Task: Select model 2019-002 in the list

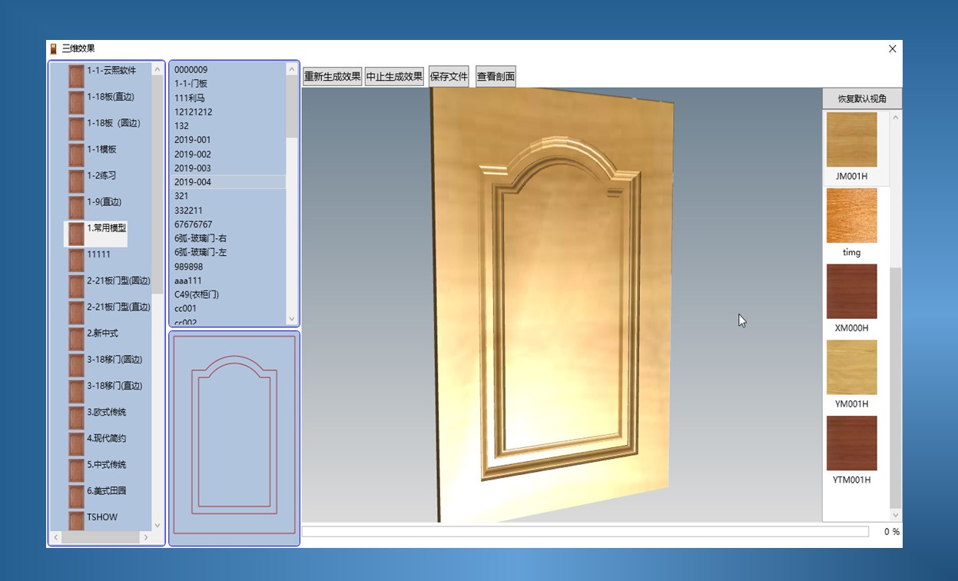Action: tap(192, 154)
